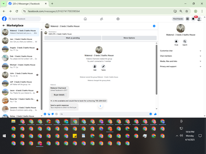Image resolution: width=206 pixels, height=154 pixels.
Task: Expand the Customise chat section
Action: coord(180,51)
